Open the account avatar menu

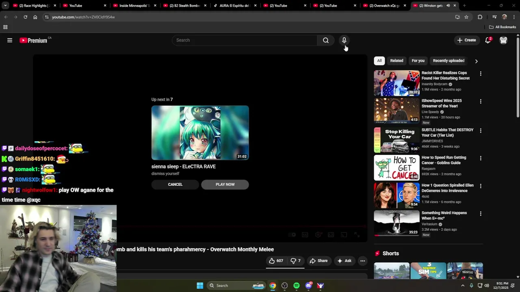(x=503, y=40)
